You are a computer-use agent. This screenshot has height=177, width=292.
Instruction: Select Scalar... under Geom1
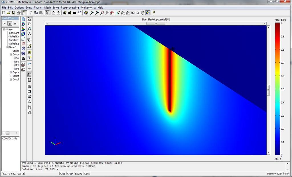(15, 51)
